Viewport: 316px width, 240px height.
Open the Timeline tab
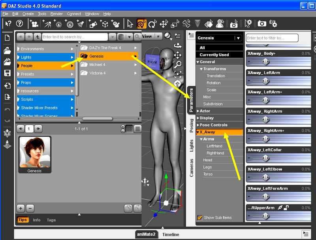[x=171, y=234]
